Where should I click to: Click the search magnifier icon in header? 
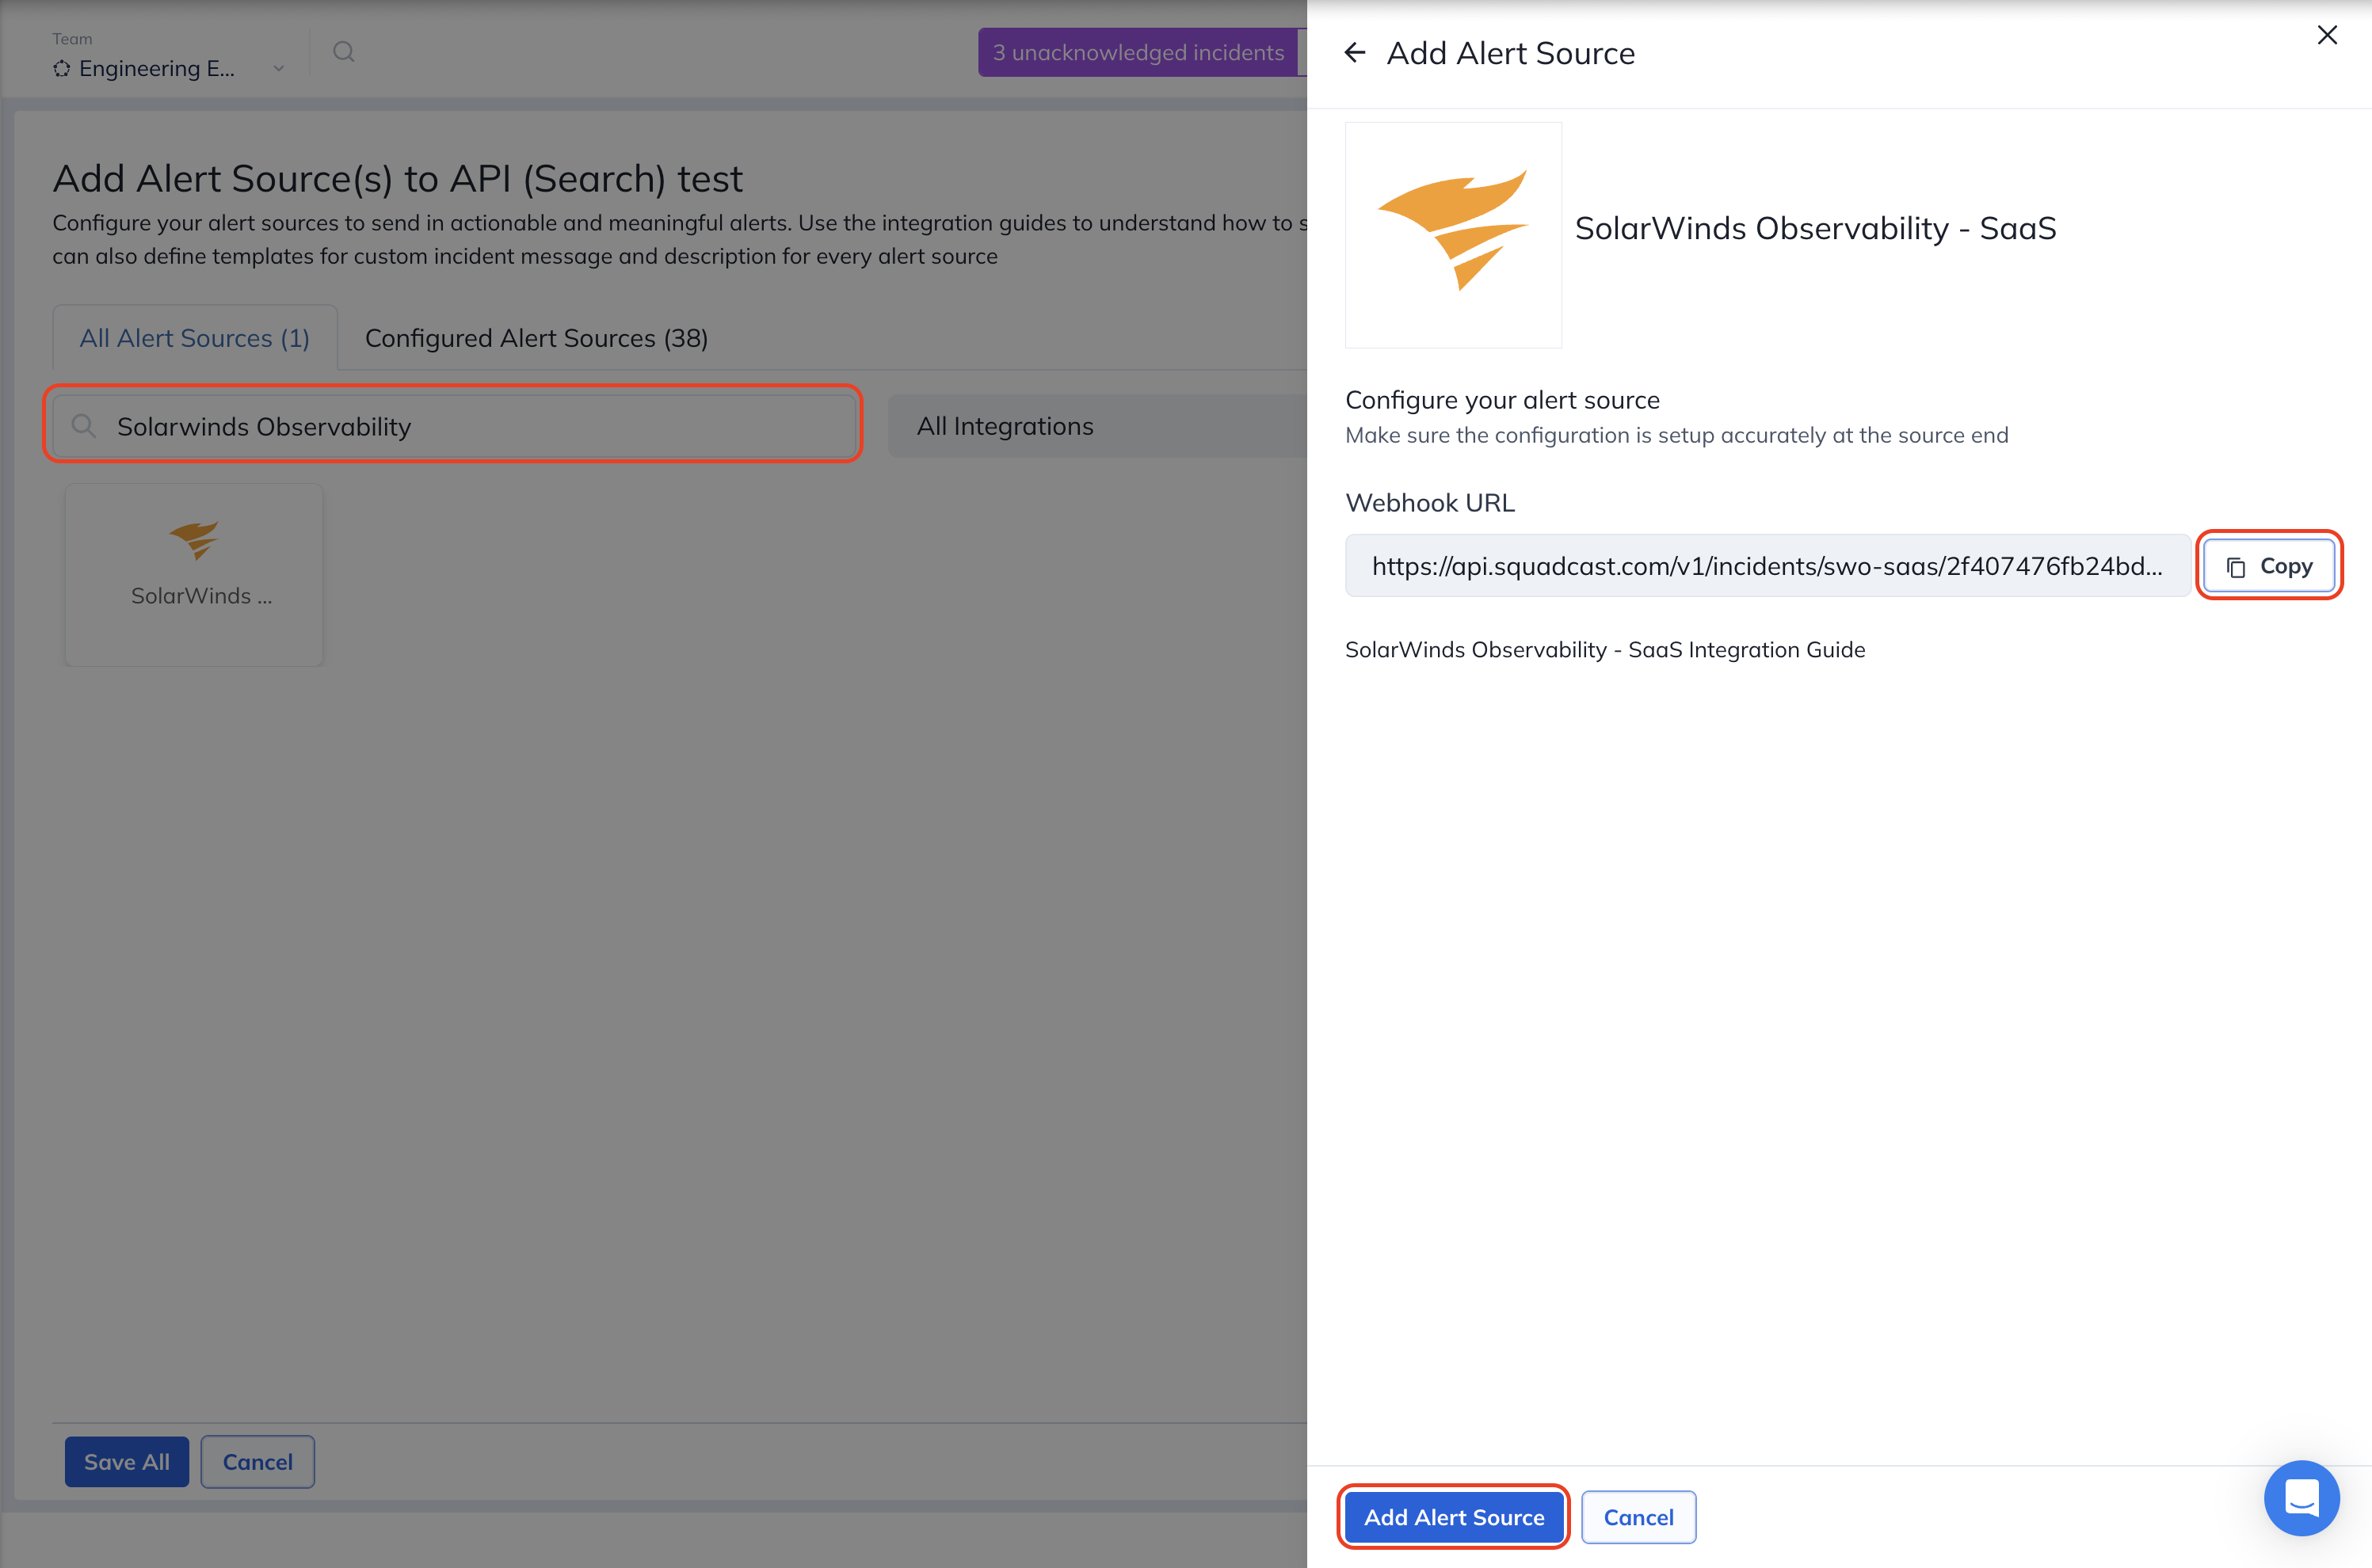[x=344, y=52]
